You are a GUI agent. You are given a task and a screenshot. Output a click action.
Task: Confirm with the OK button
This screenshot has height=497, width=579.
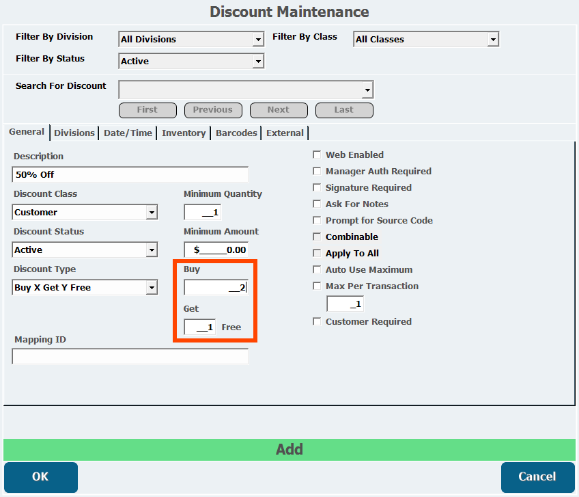(41, 477)
